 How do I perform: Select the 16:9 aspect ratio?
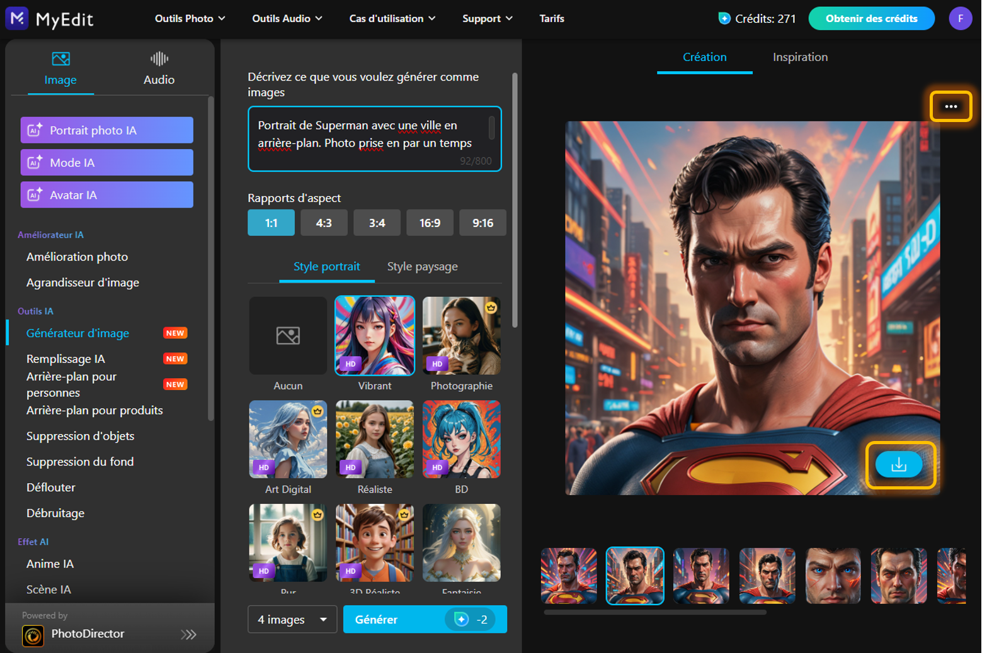[x=430, y=223]
